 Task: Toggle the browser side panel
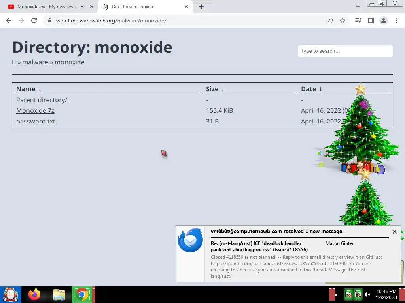(371, 21)
